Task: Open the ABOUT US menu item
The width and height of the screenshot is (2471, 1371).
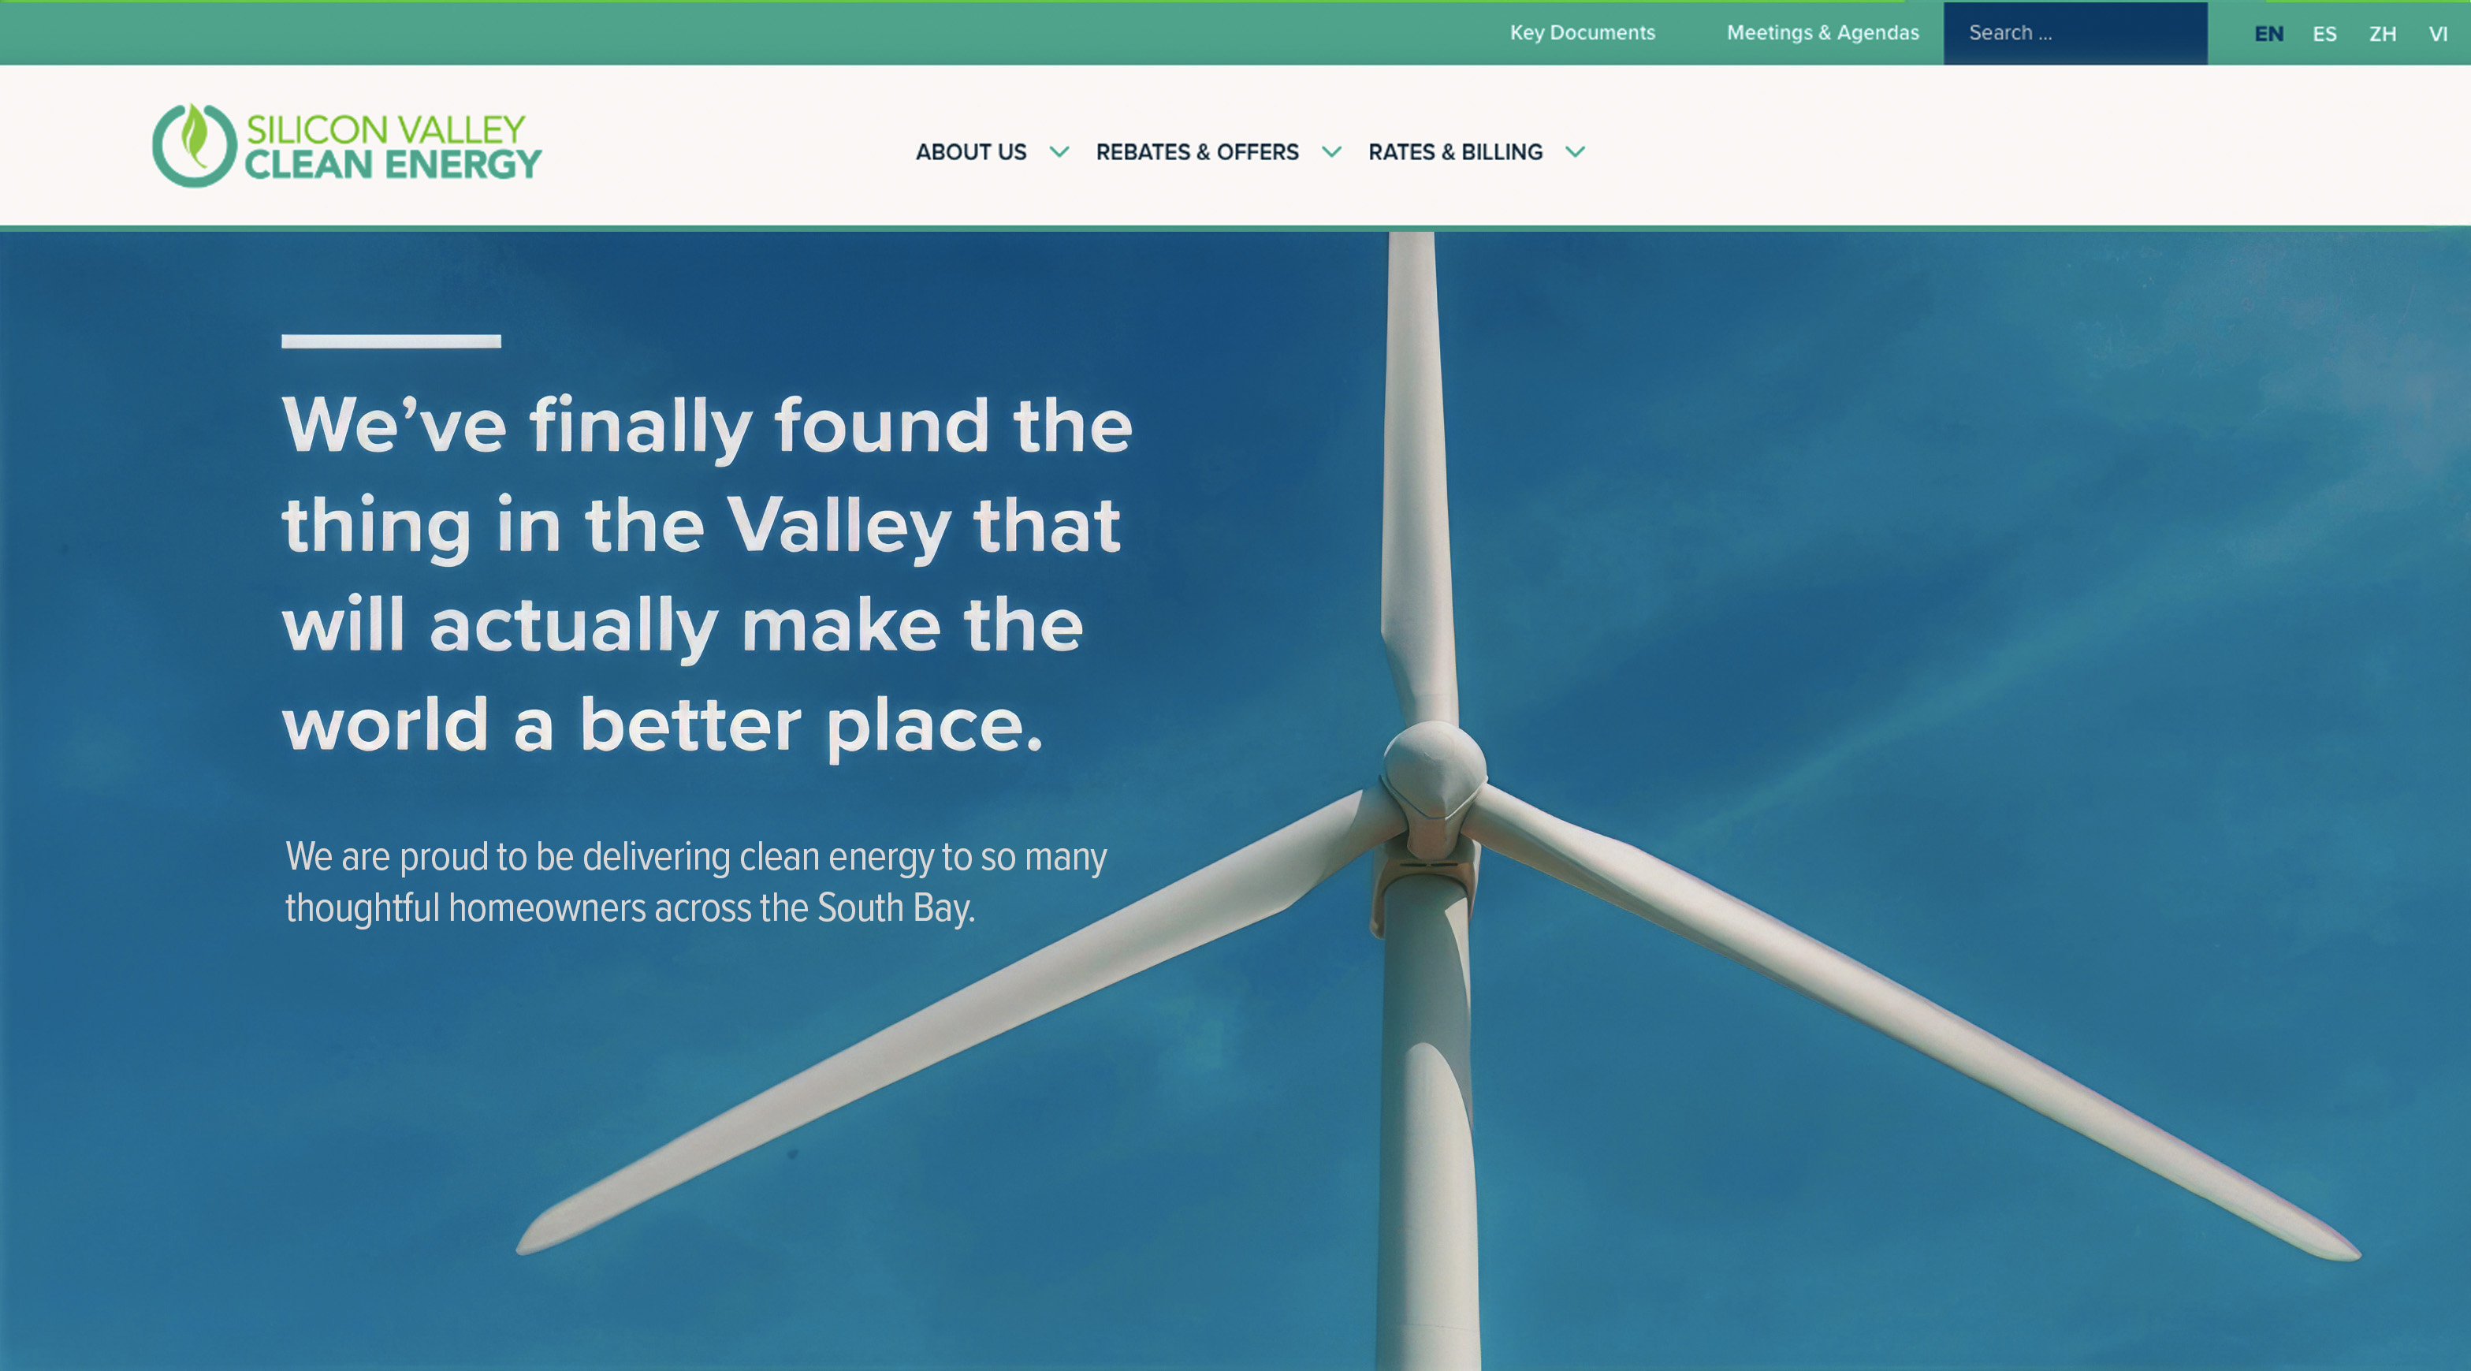Action: point(971,151)
